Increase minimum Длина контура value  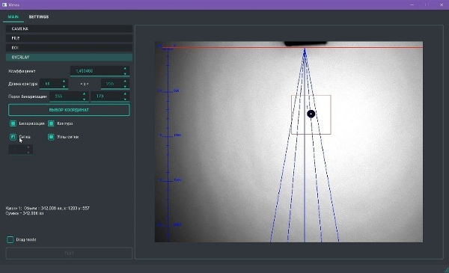pos(64,82)
